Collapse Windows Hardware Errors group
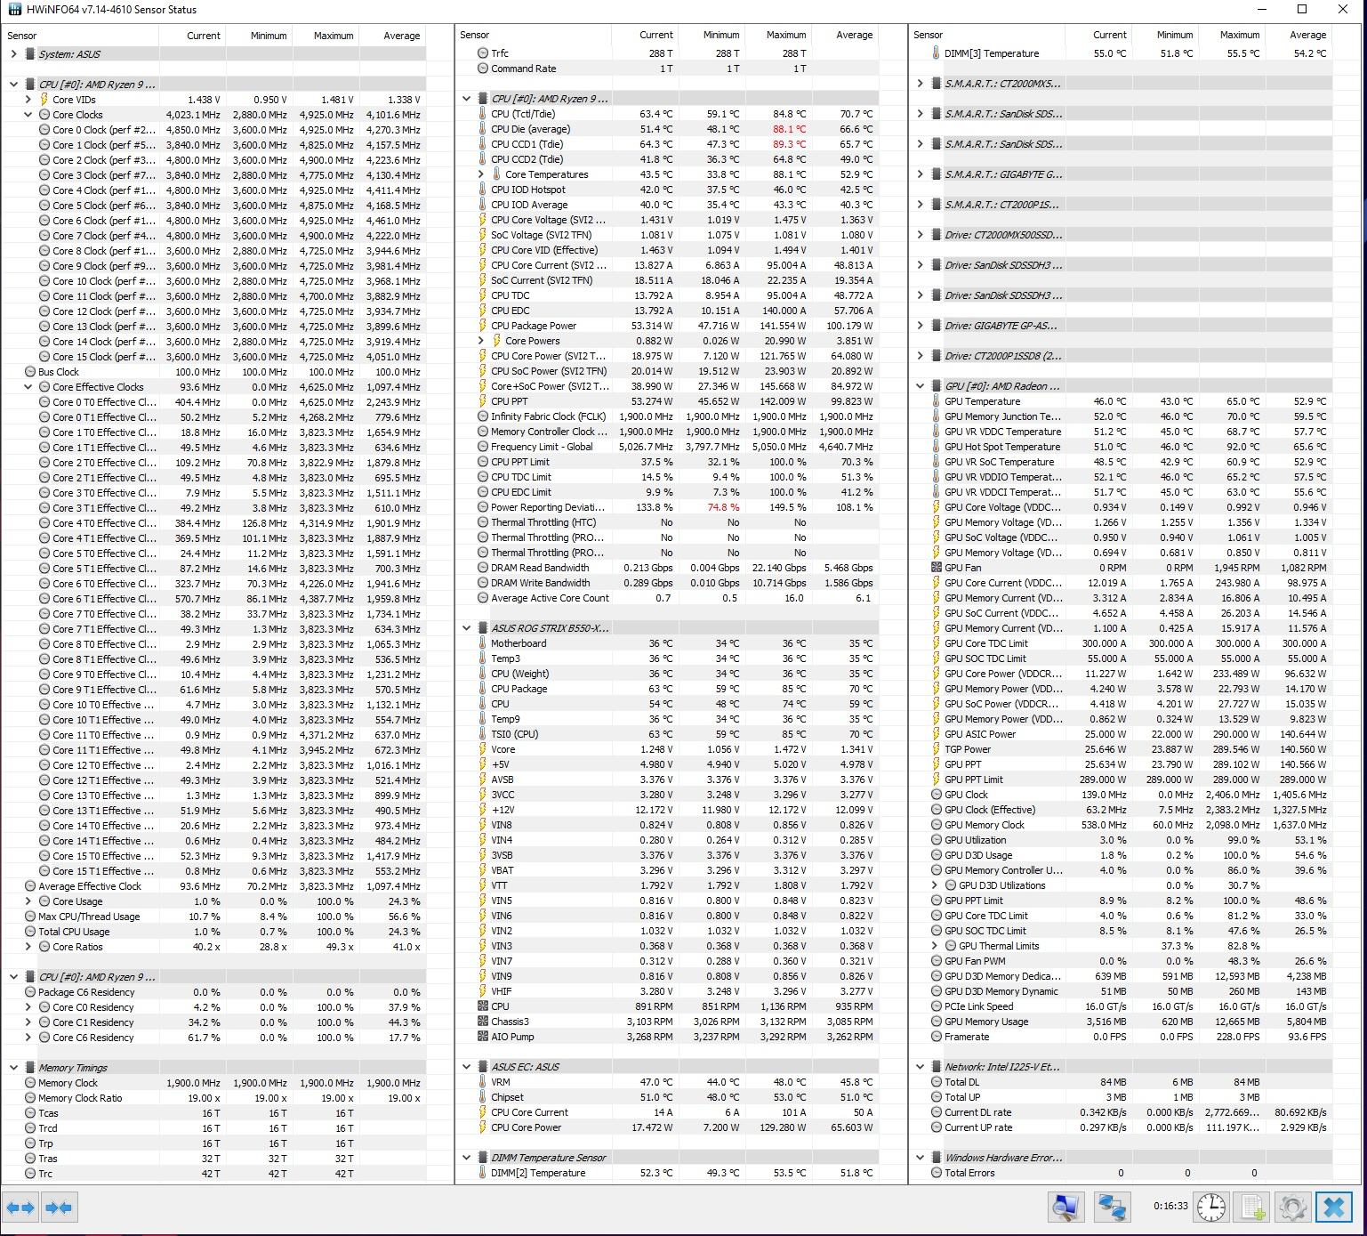Screen dimensions: 1367x1236 tap(921, 1158)
